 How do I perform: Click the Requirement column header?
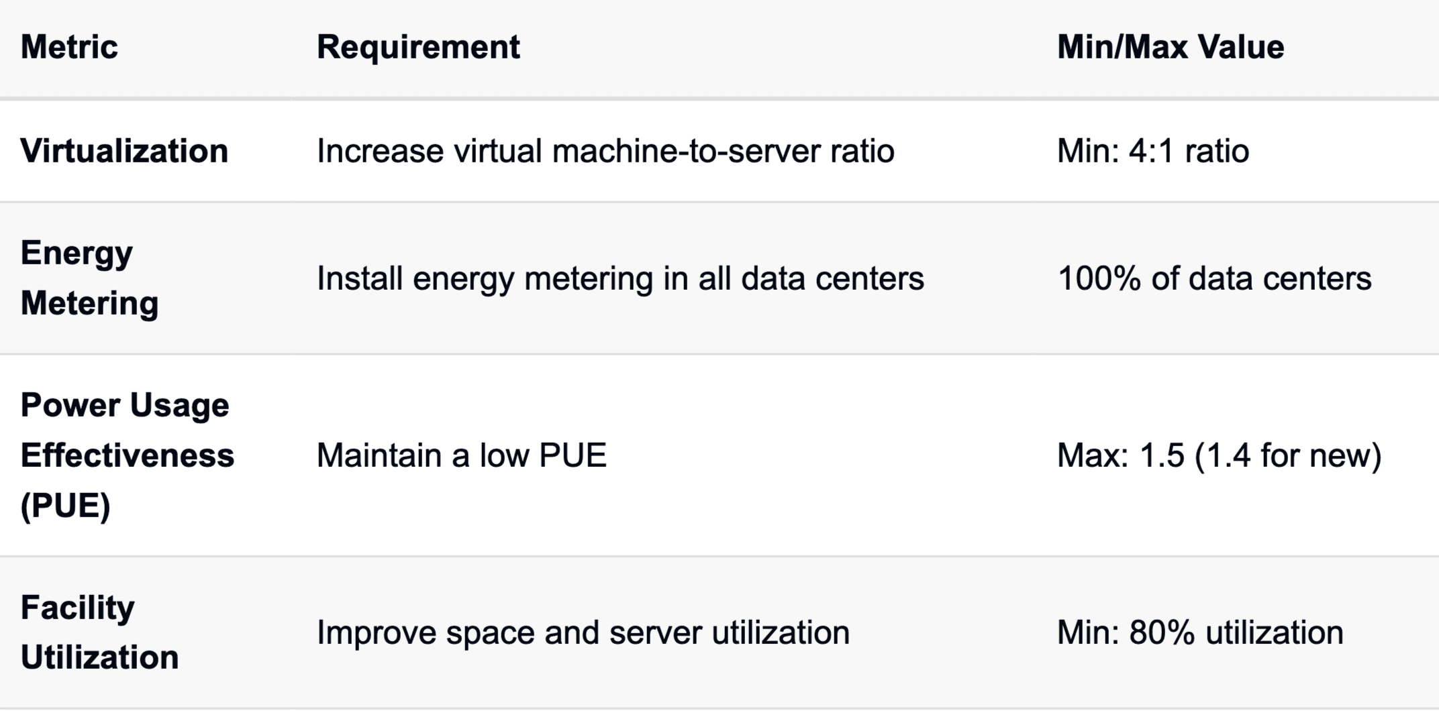[x=418, y=47]
